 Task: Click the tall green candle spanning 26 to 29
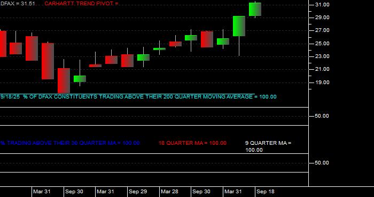point(239,26)
